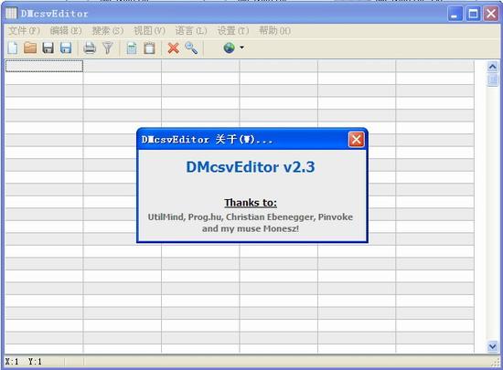Viewport: 503px width, 370px height.
Task: Click the Copy icon in toolbar
Action: [x=132, y=48]
